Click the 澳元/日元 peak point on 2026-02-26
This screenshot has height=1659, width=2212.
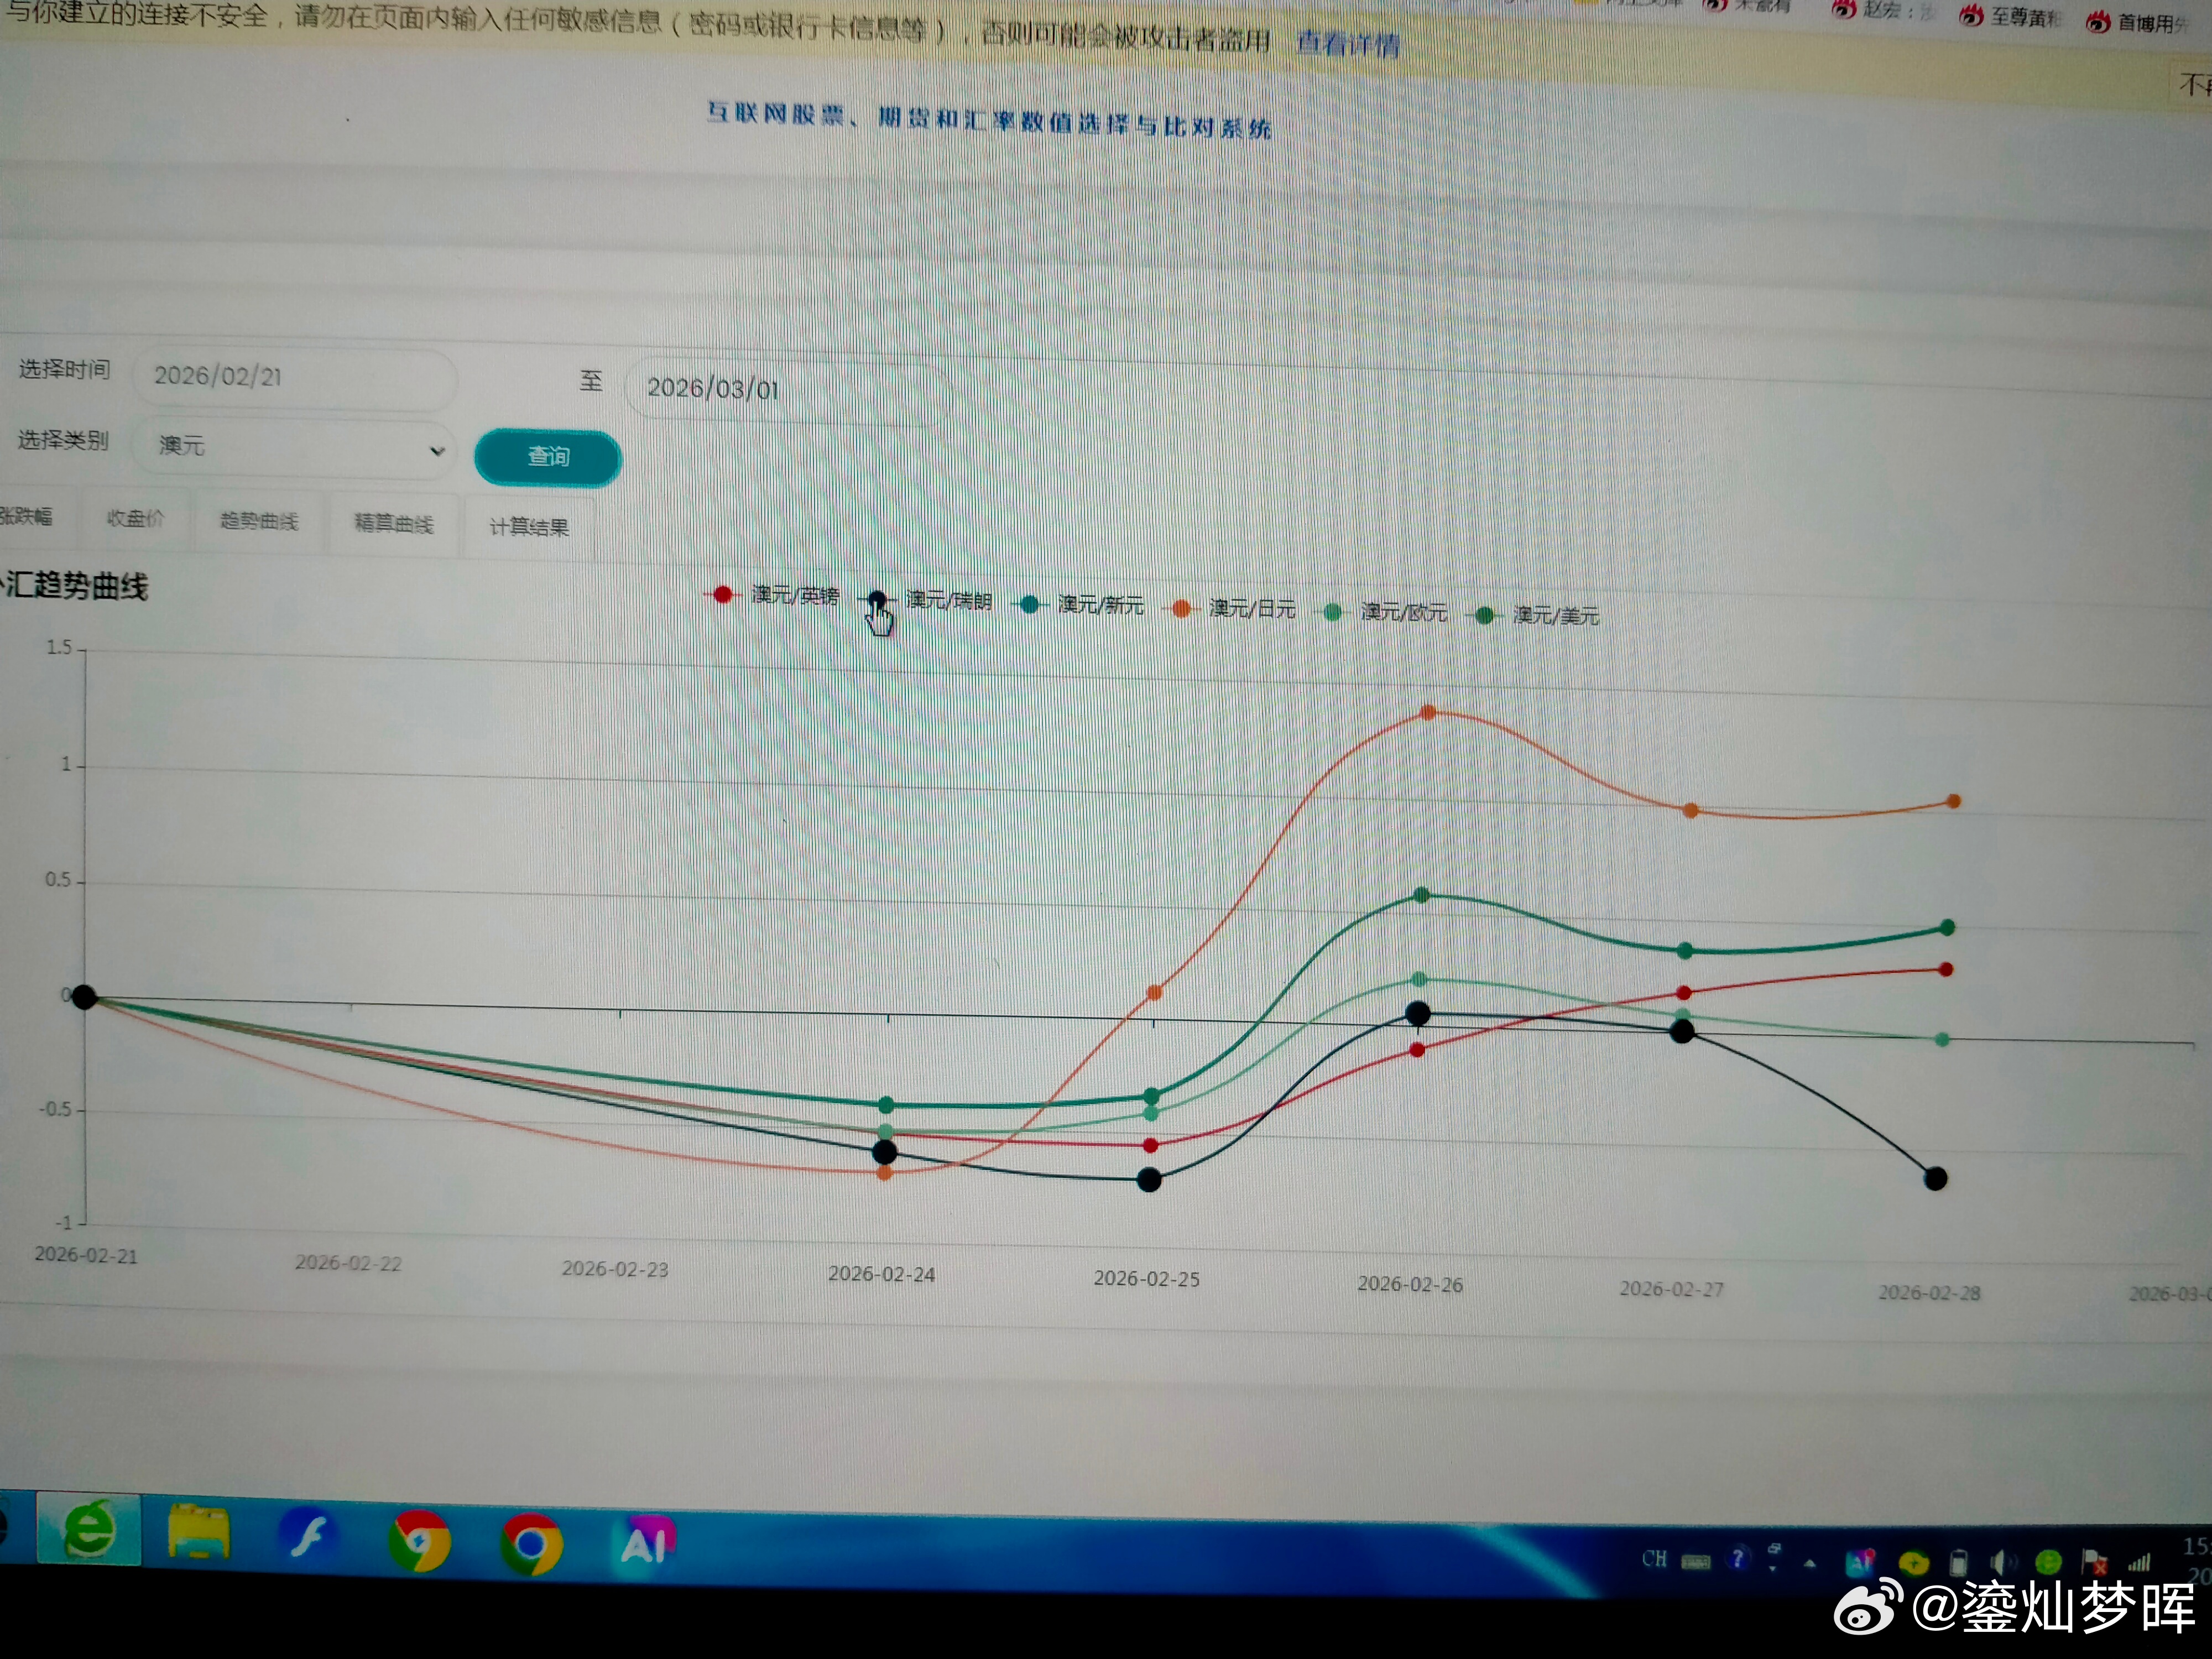coord(1428,712)
